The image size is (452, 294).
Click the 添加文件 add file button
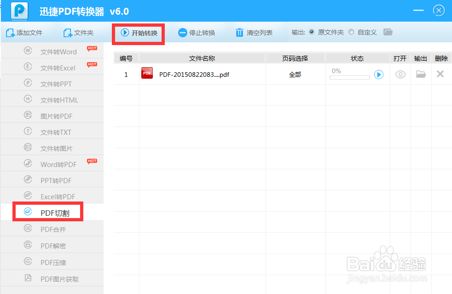pos(24,33)
